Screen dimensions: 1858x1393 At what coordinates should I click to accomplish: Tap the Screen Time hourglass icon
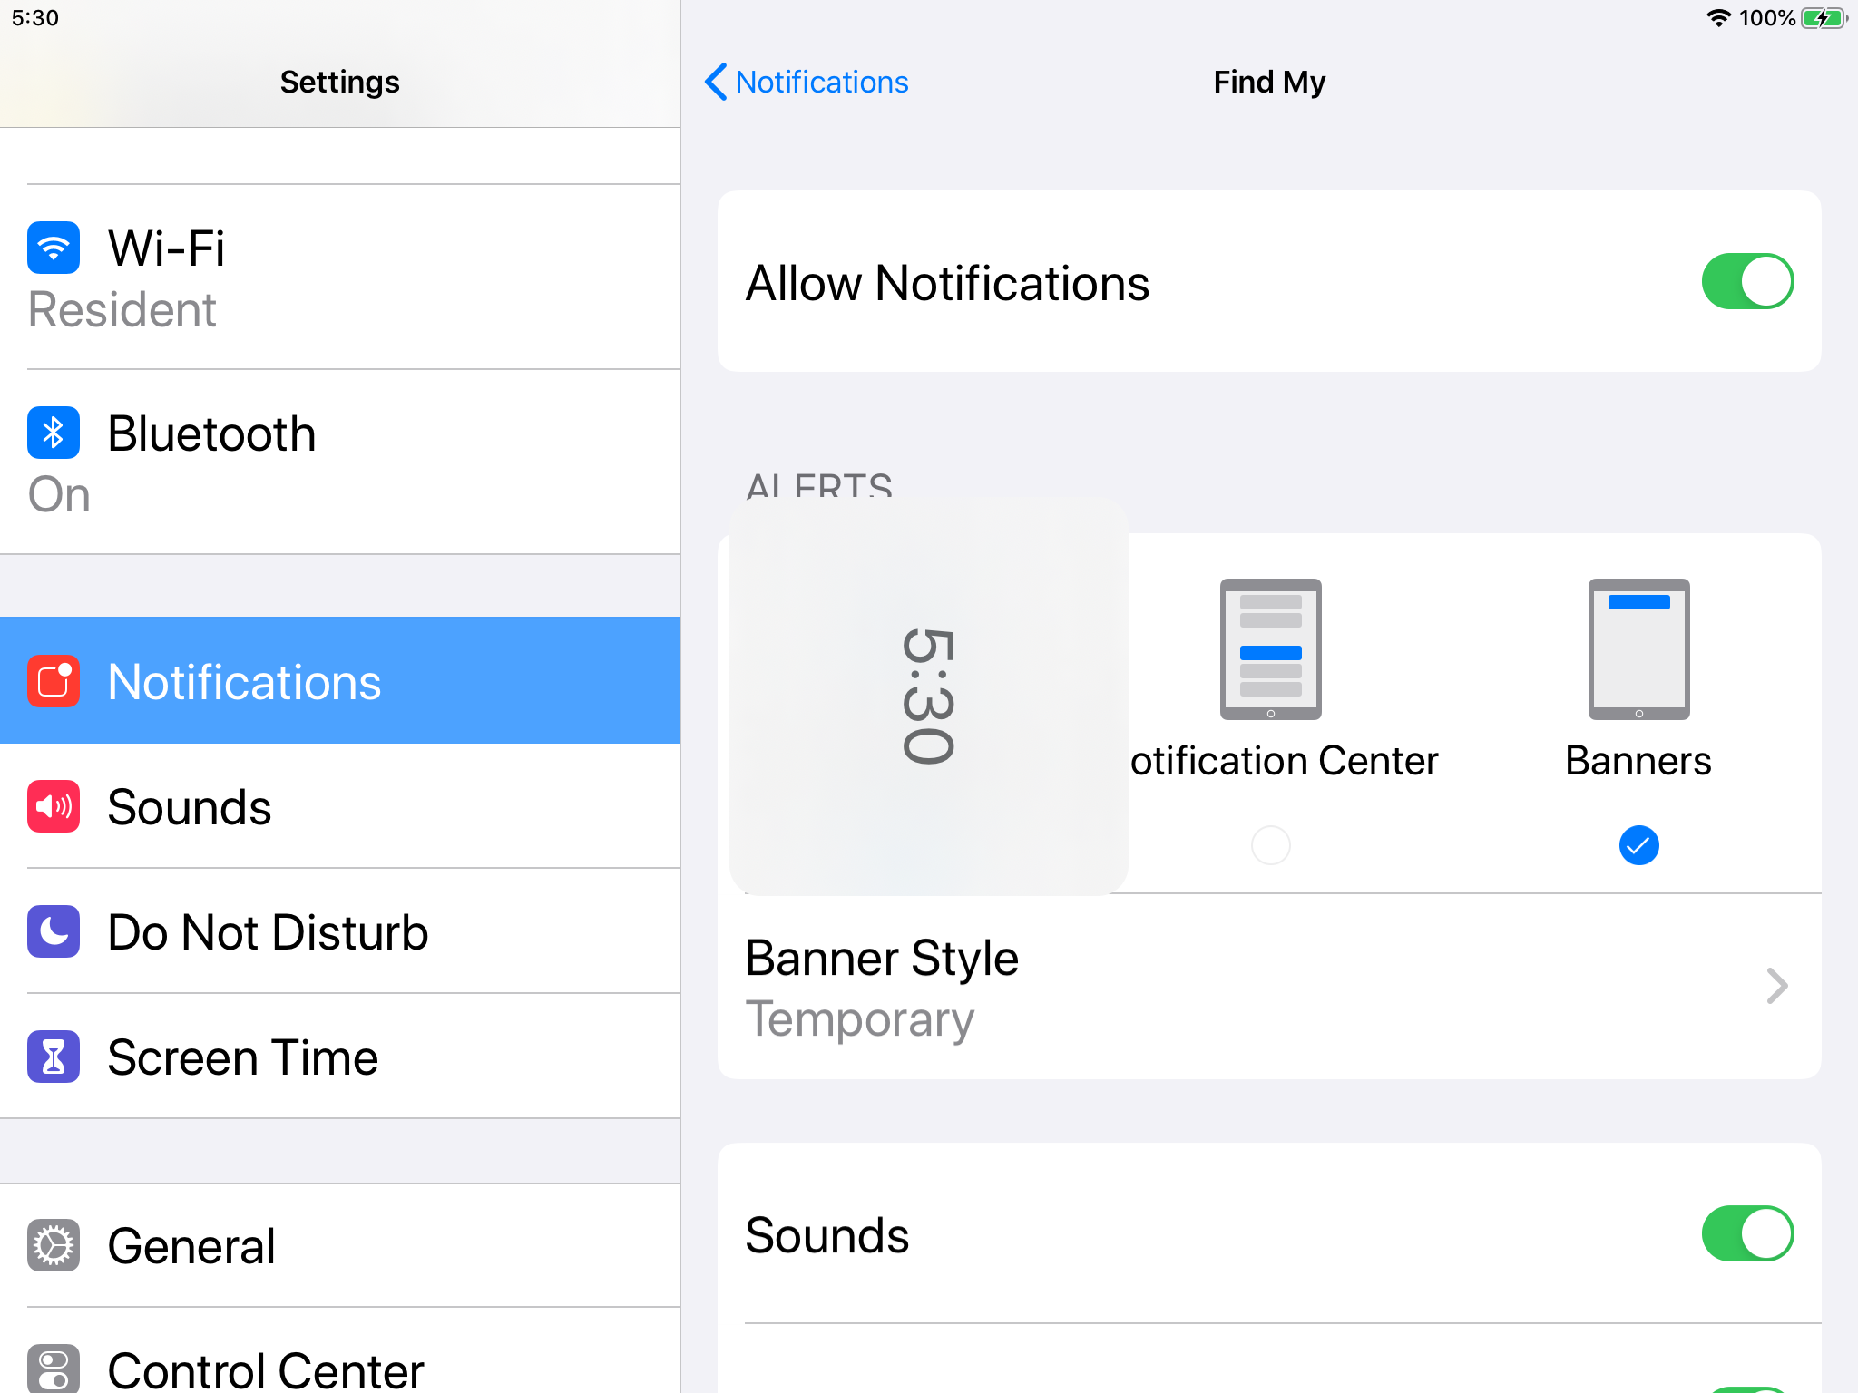[x=54, y=1057]
